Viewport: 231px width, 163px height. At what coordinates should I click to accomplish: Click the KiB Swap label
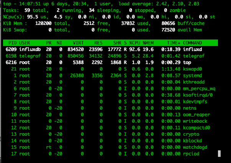(15, 30)
